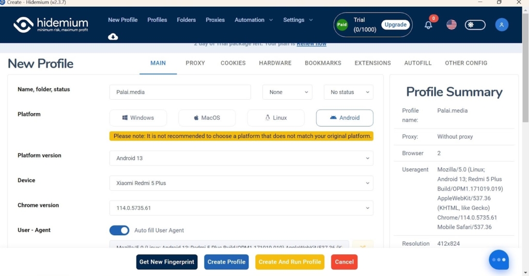Open the chat support bubble
Viewport: 529px width, 276px height.
tap(499, 260)
